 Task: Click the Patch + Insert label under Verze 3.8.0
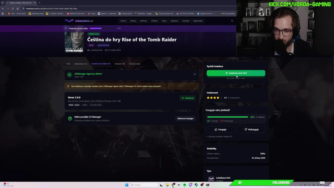click(74, 105)
